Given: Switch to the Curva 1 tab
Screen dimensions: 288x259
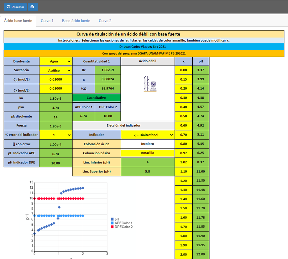Looking at the screenshot, I should (x=47, y=21).
